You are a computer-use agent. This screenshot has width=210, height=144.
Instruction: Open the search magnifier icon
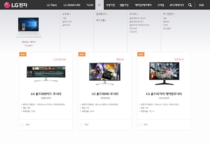click(x=190, y=5)
